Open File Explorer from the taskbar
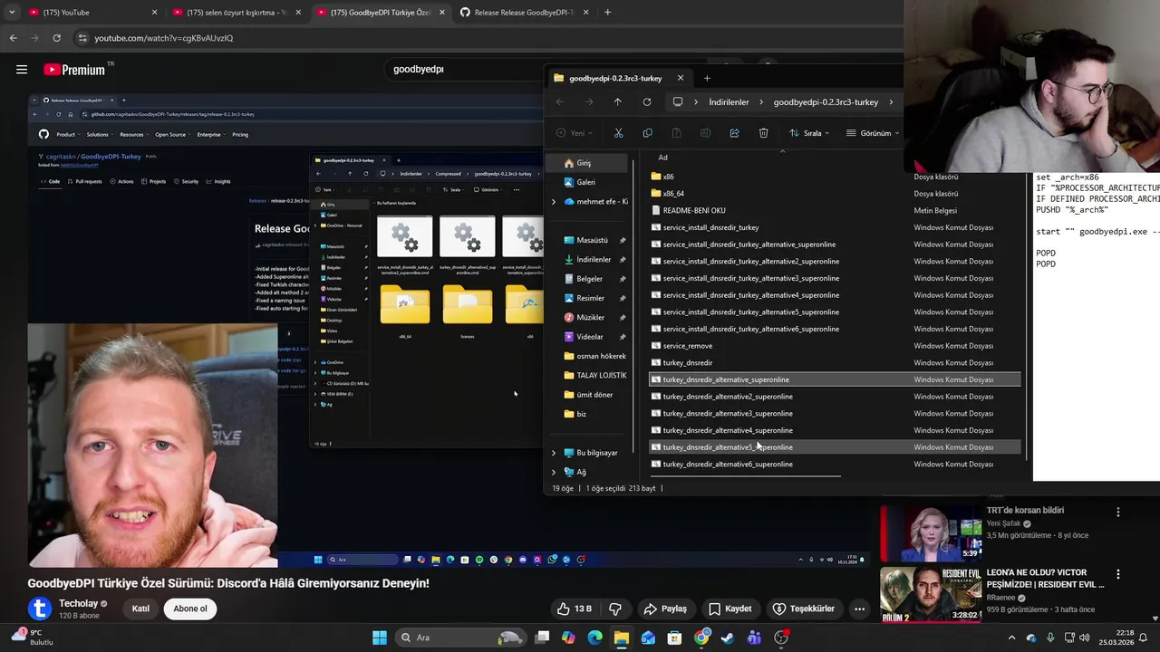The height and width of the screenshot is (652, 1160). [x=621, y=638]
